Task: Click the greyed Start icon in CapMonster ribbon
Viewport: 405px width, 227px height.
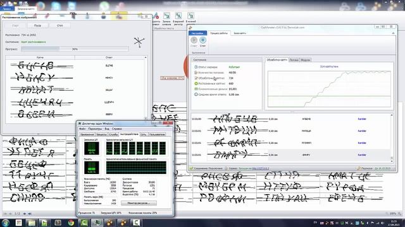Action: point(194,40)
